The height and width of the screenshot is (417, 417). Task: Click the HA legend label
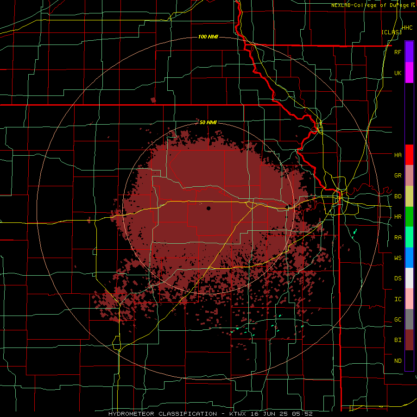[398, 155]
